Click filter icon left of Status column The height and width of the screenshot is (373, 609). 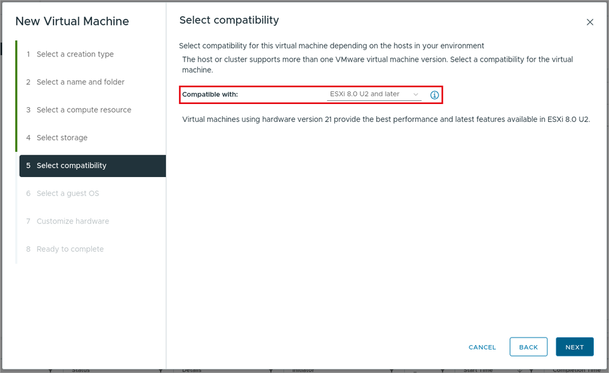click(x=51, y=370)
